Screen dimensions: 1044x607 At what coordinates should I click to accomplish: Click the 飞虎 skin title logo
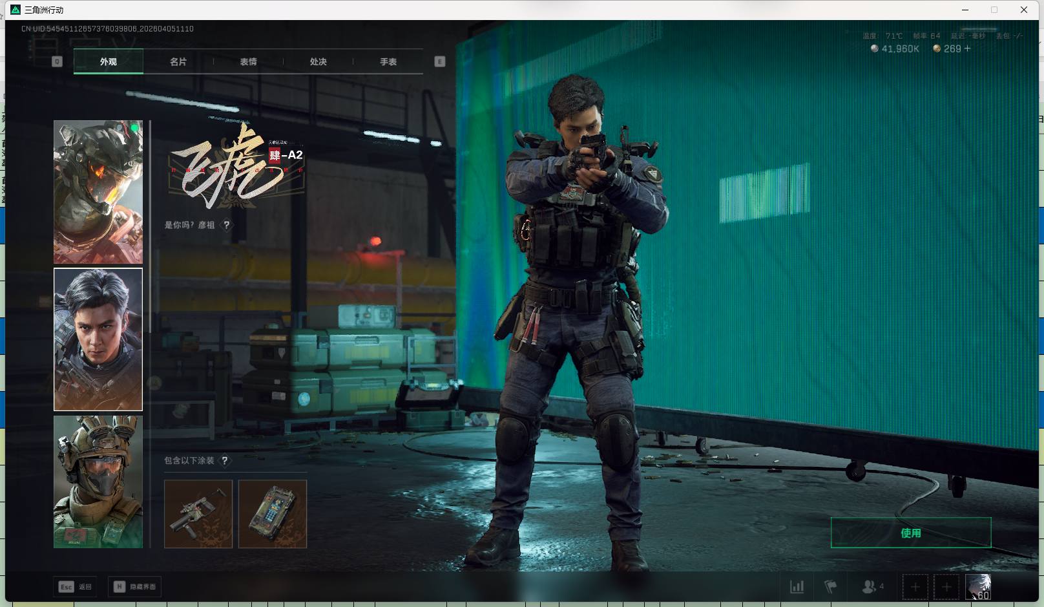coord(236,167)
